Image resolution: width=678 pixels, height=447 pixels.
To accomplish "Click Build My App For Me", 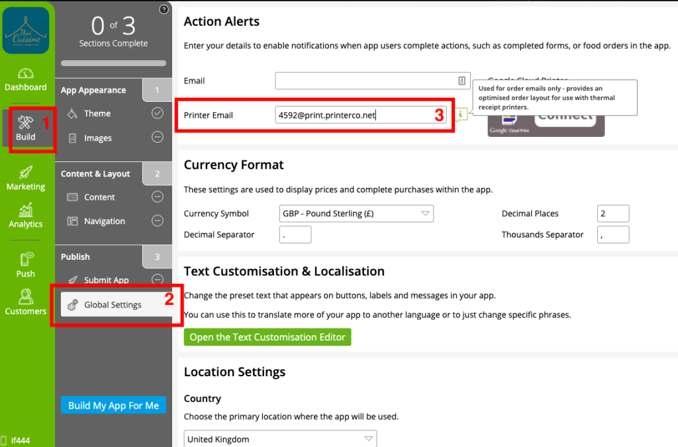I will (x=113, y=405).
